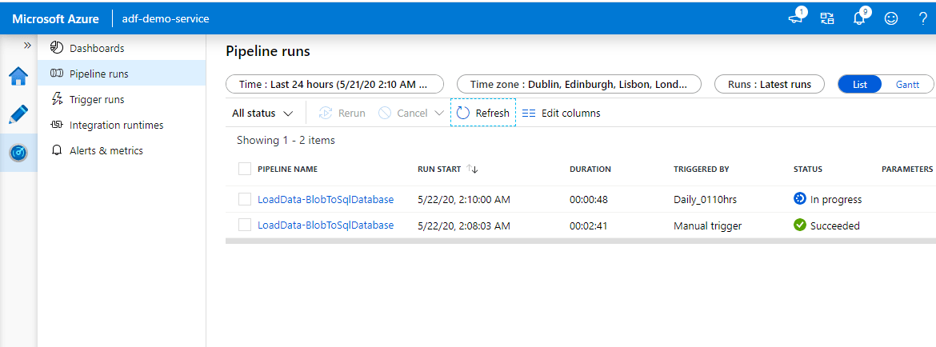Click the feedback smiley face icon
This screenshot has height=347, width=936.
[x=891, y=18]
